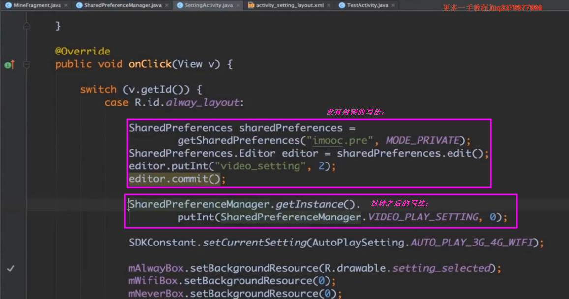569x299 pixels.
Task: Close the TestActivity.java tab
Action: coord(393,5)
